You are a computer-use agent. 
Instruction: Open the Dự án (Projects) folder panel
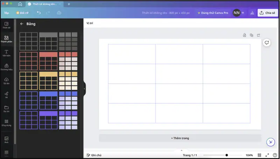coord(6,108)
